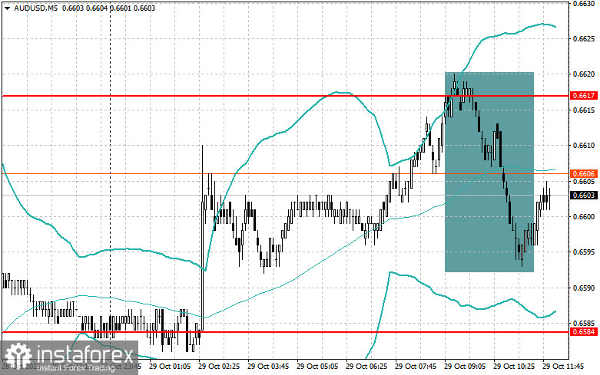Select the current price 0.6603 label
This screenshot has width=600, height=375.
583,196
